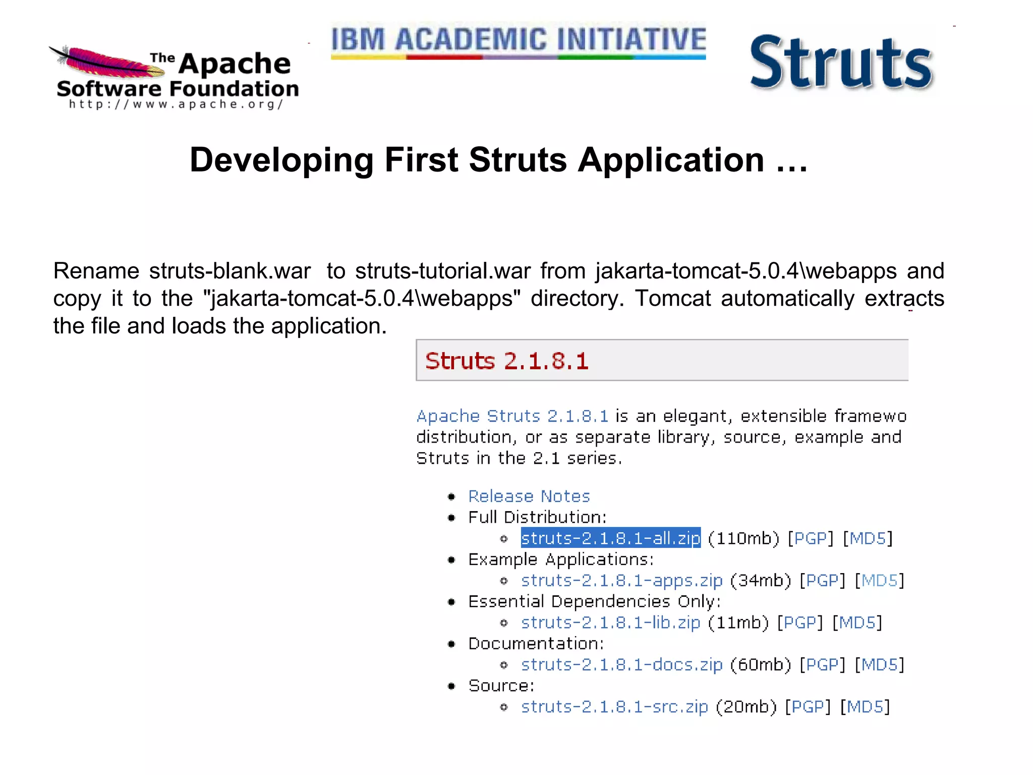
Task: Open MD5 checksum for struts-2.1.8.1-lib.zip
Action: coord(857,623)
